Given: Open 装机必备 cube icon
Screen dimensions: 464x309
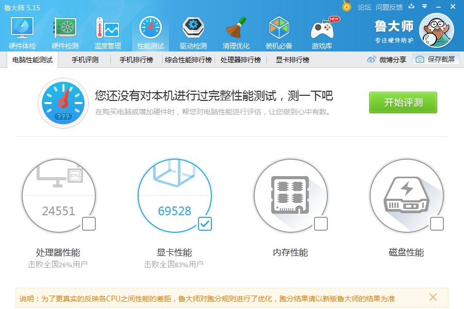Looking at the screenshot, I should click(x=279, y=27).
